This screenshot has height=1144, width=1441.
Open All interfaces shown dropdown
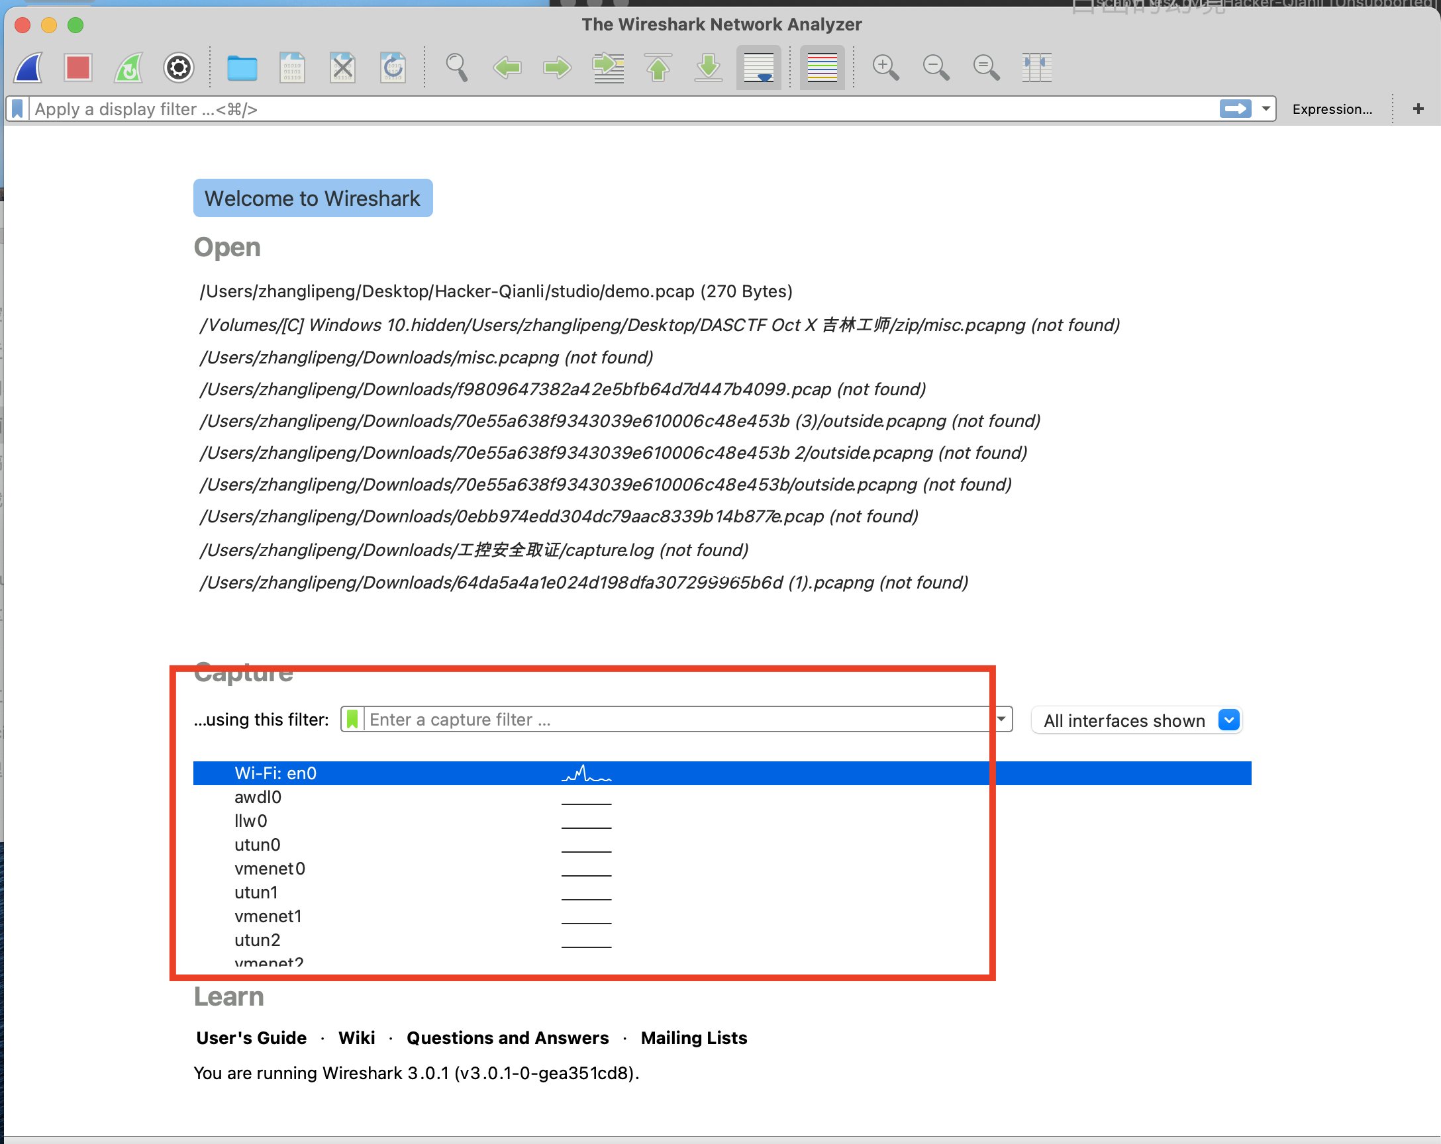[x=1136, y=720]
